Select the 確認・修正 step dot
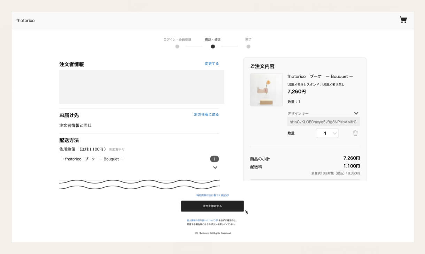The height and width of the screenshot is (254, 425). [x=213, y=46]
